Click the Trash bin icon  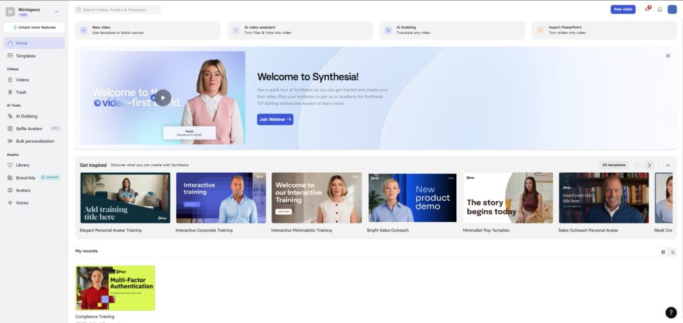[x=10, y=92]
